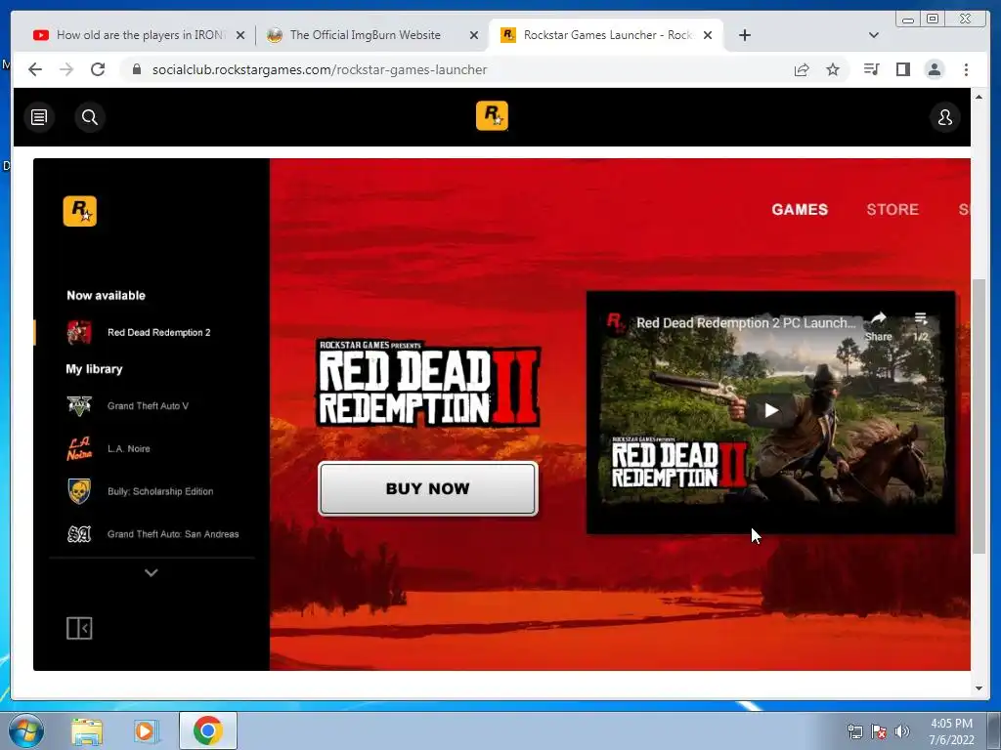Viewport: 1001px width, 750px height.
Task: Collapse the launcher sidebar panel icon
Action: (79, 628)
